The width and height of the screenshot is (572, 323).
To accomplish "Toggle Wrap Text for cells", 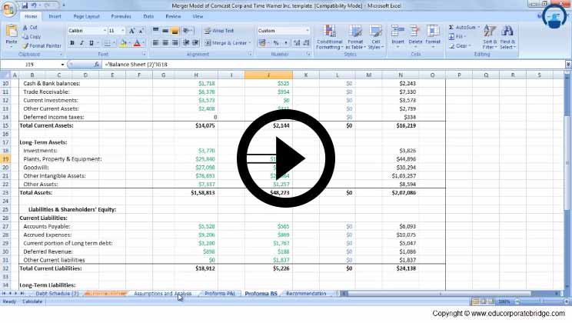I will pos(219,31).
